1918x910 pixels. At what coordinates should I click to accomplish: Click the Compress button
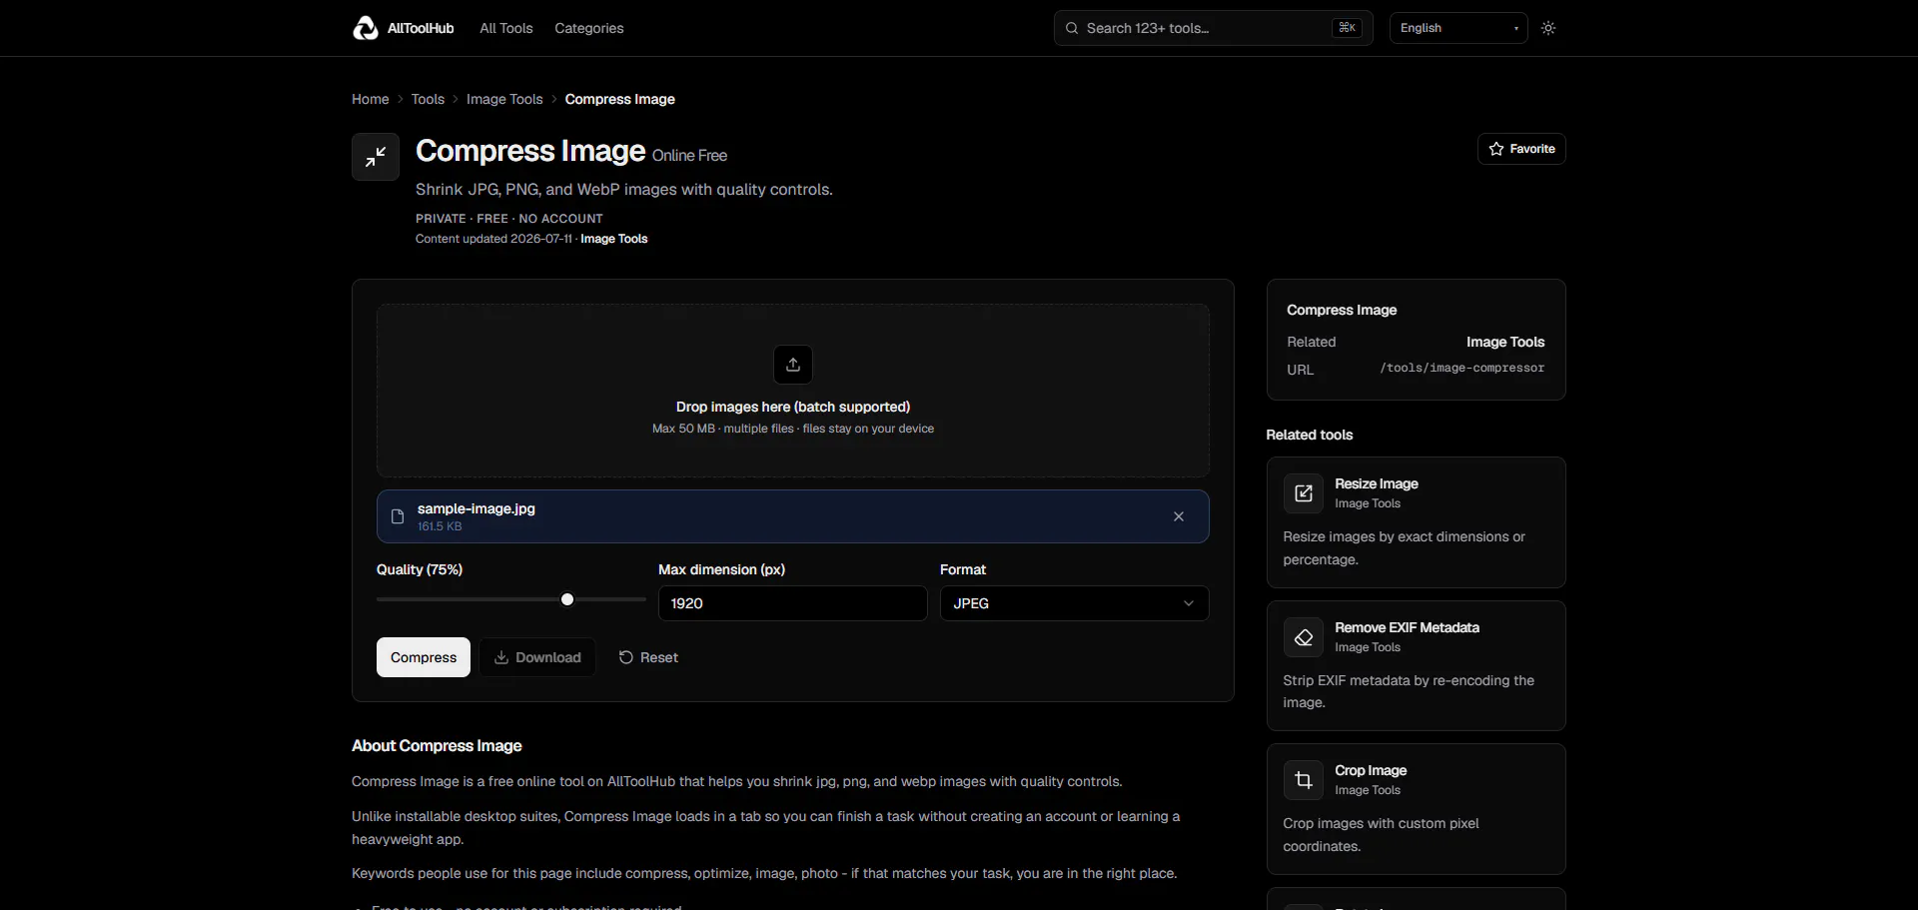(x=424, y=657)
